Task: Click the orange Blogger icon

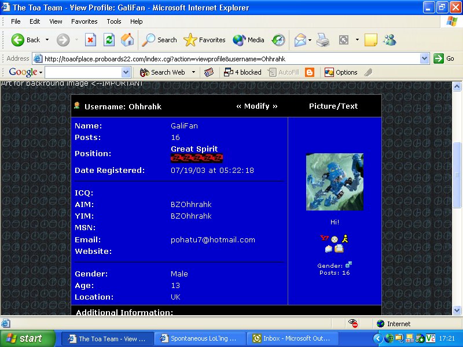Action: click(309, 72)
